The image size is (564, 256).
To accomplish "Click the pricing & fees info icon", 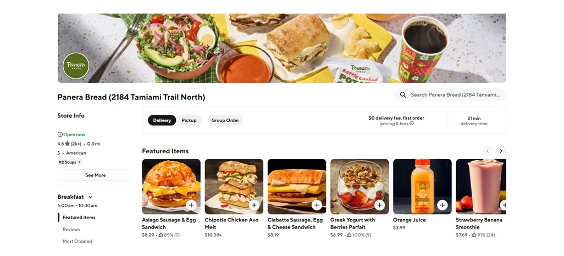I will [412, 123].
